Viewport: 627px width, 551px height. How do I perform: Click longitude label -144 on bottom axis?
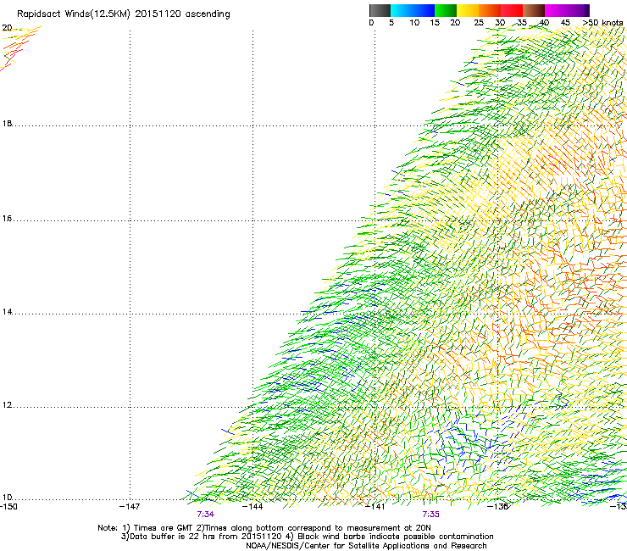click(252, 506)
